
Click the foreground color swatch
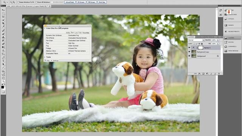pos(3,87)
